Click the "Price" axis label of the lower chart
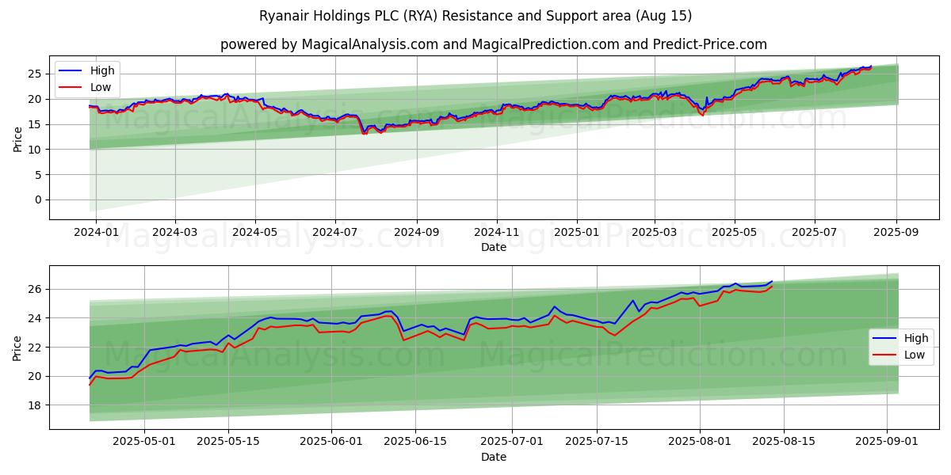 tap(17, 348)
